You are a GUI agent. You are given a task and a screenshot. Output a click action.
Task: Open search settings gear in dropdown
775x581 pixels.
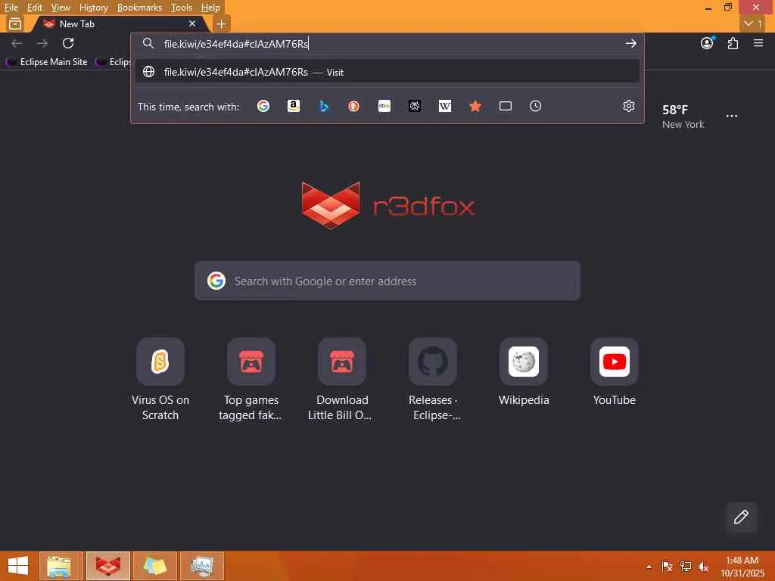(629, 106)
